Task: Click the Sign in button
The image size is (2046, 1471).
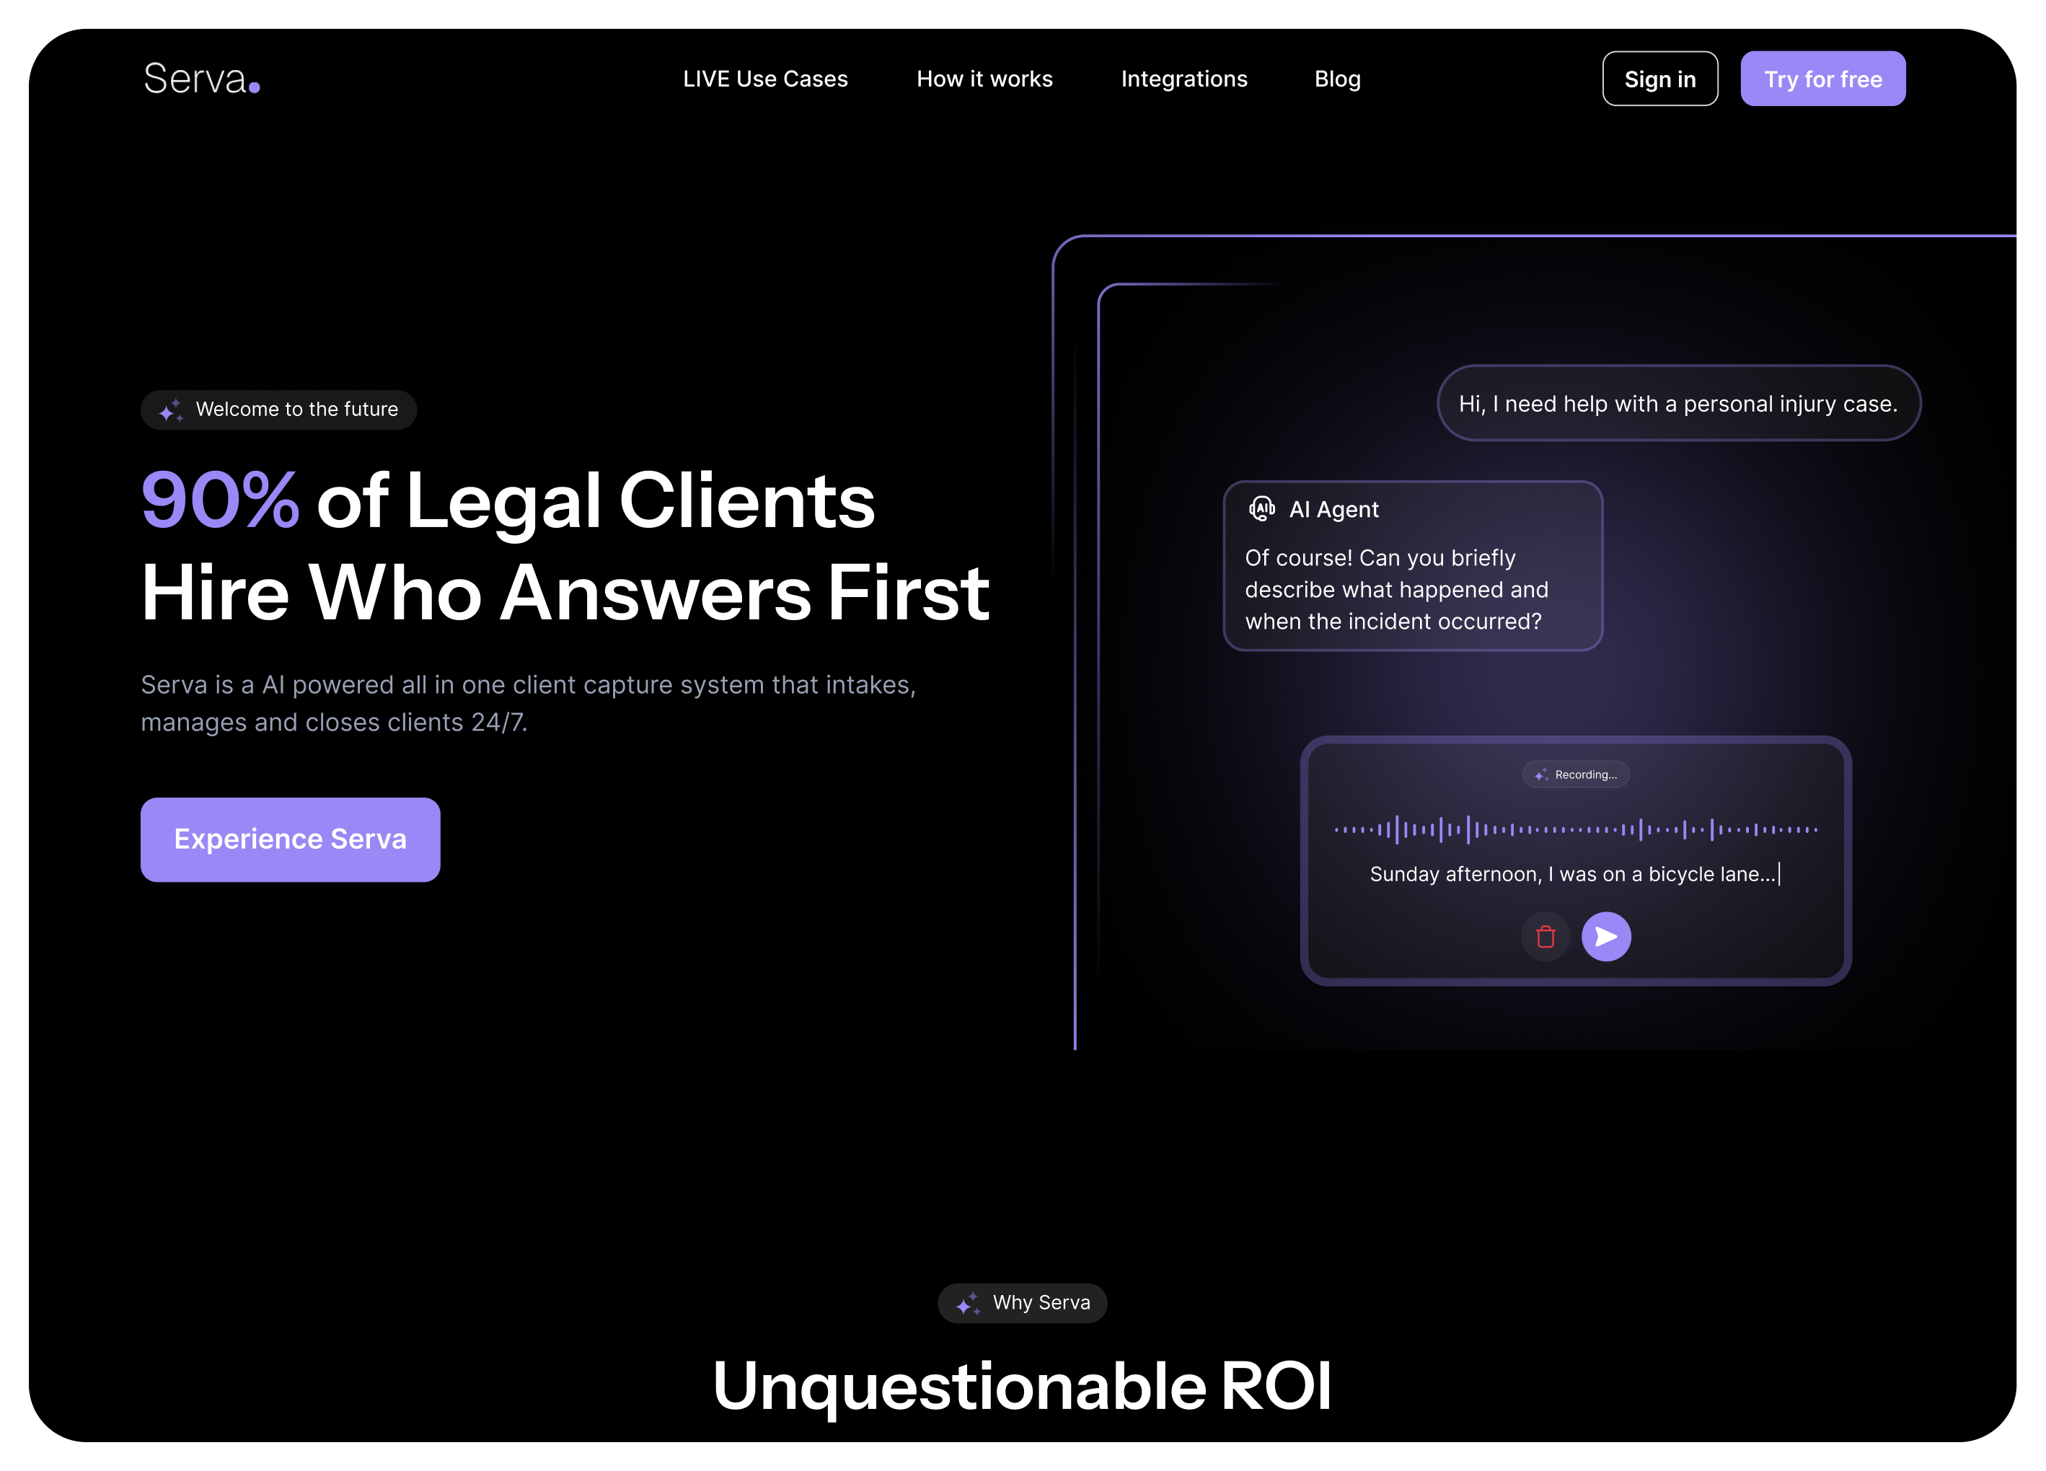Action: pos(1659,79)
